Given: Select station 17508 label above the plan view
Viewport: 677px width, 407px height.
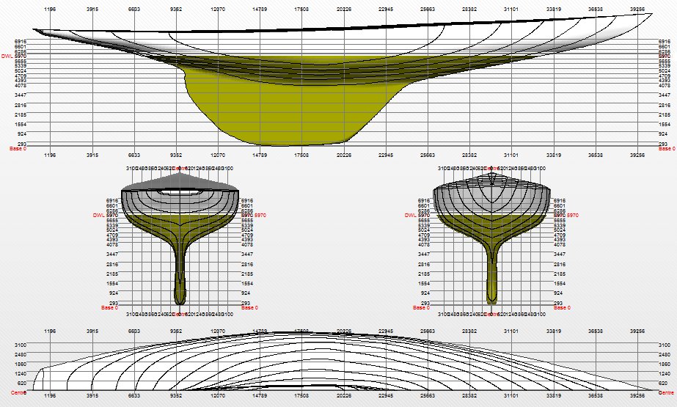Looking at the screenshot, I should [x=301, y=331].
